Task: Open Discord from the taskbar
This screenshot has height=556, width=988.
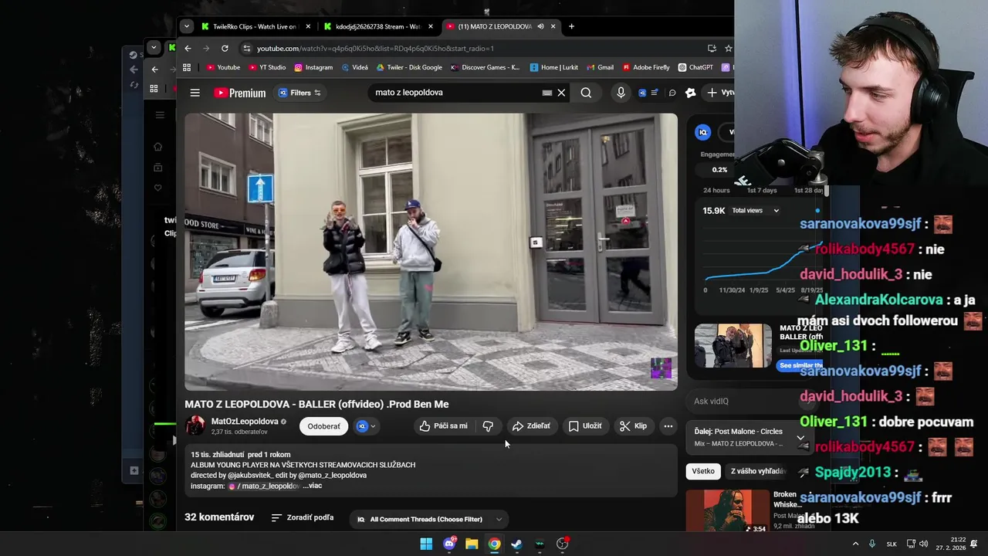Action: (x=449, y=544)
